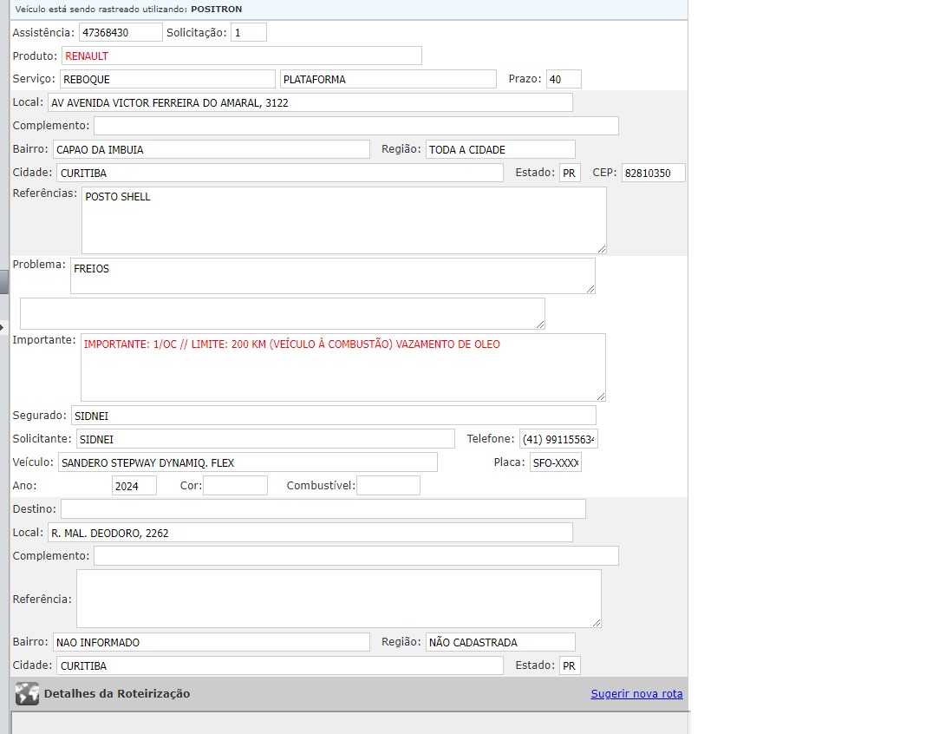Click the Importante red text area
Image resolution: width=952 pixels, height=734 pixels.
(x=342, y=367)
